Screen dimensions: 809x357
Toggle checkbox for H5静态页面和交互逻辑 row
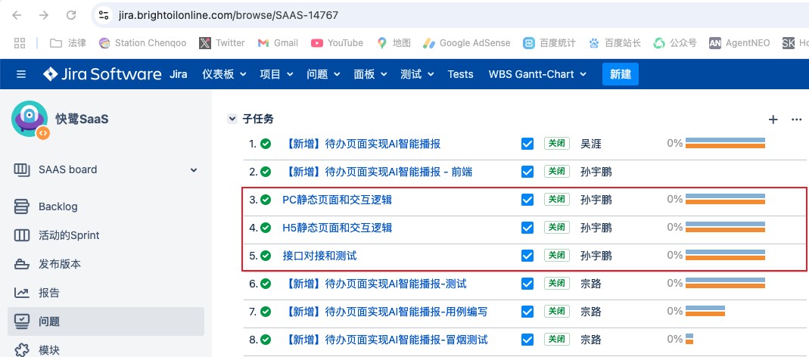pos(527,228)
